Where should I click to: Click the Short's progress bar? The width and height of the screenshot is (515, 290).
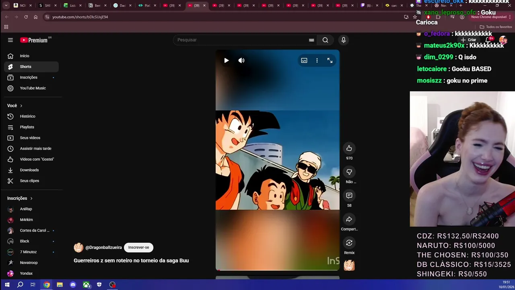tap(278, 270)
